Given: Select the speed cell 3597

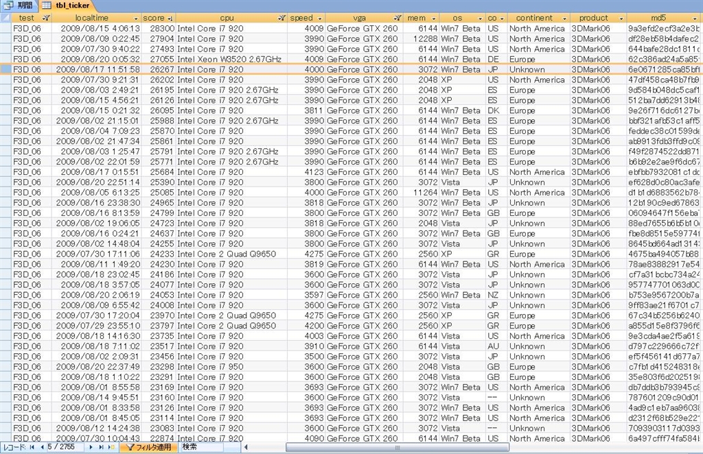Looking at the screenshot, I should [x=306, y=295].
